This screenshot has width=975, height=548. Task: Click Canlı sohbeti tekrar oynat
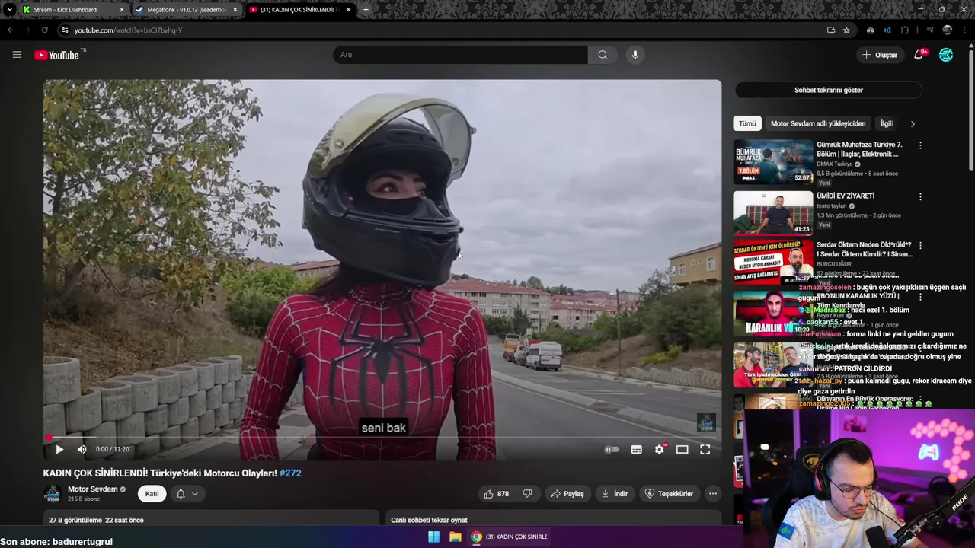point(429,520)
